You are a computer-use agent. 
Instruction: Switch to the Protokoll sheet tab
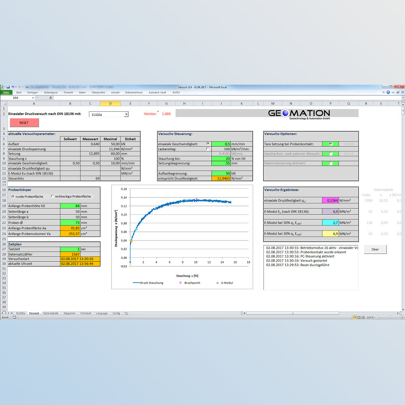(x=85, y=313)
